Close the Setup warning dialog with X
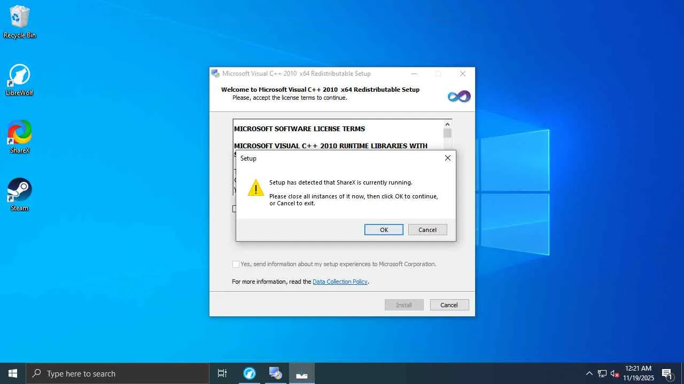The height and width of the screenshot is (384, 684). tap(448, 158)
